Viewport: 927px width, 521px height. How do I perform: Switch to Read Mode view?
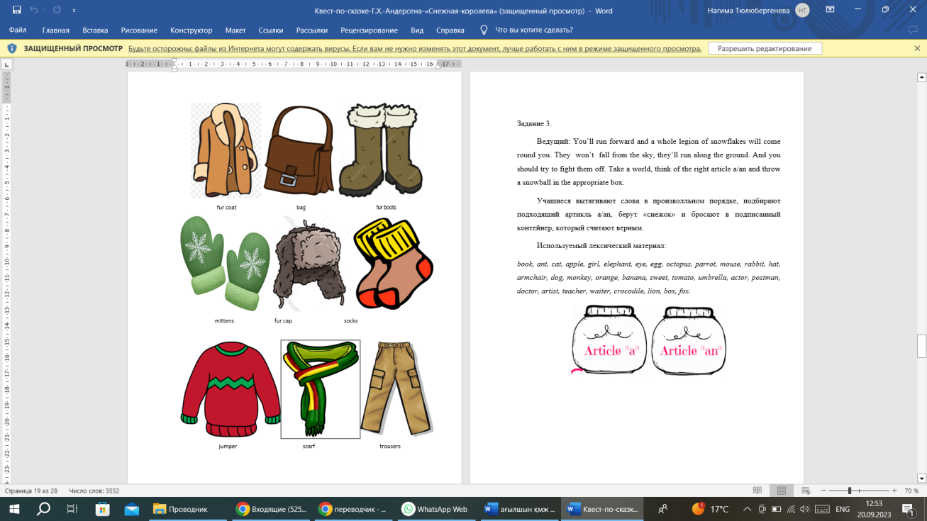click(757, 491)
